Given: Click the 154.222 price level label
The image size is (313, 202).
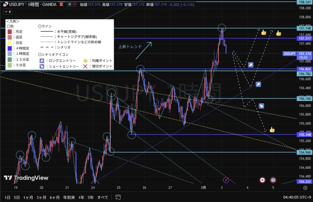Looking at the screenshot, I should point(305,181).
